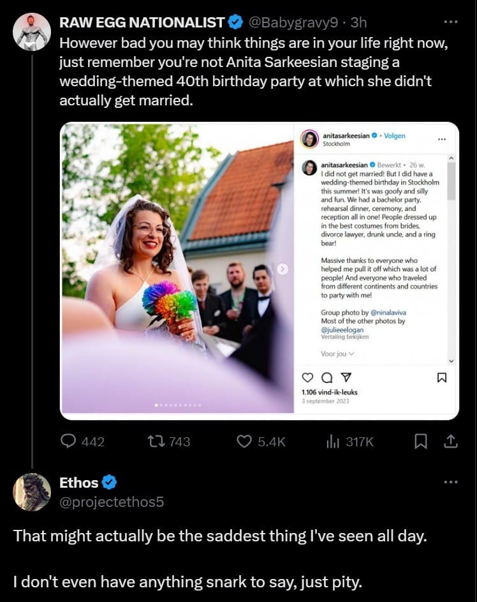Open the Ethos profile avatar
The image size is (477, 602).
32,492
